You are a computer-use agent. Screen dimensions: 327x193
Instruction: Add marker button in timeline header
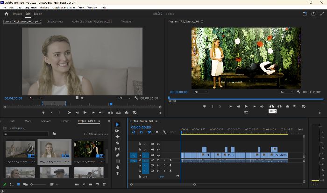click(x=157, y=132)
